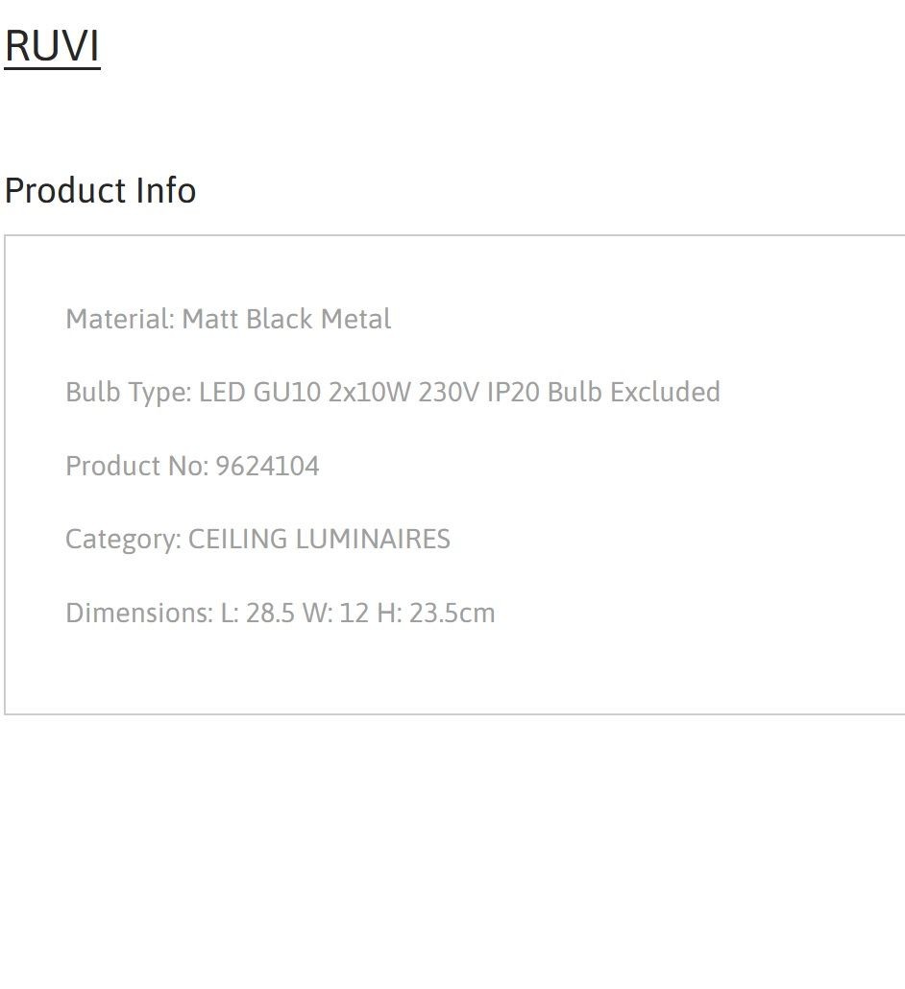The image size is (905, 989).
Task: Click the "CEILING LUMINAIRES" category text
Action: pos(319,540)
